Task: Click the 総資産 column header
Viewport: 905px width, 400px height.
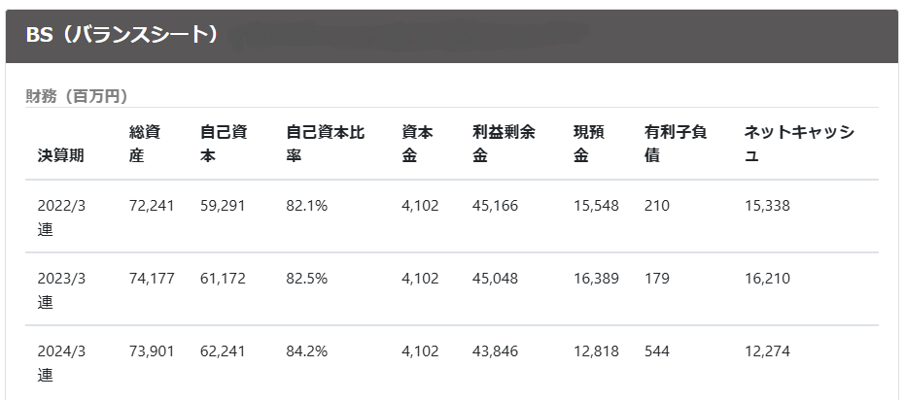Action: point(145,144)
